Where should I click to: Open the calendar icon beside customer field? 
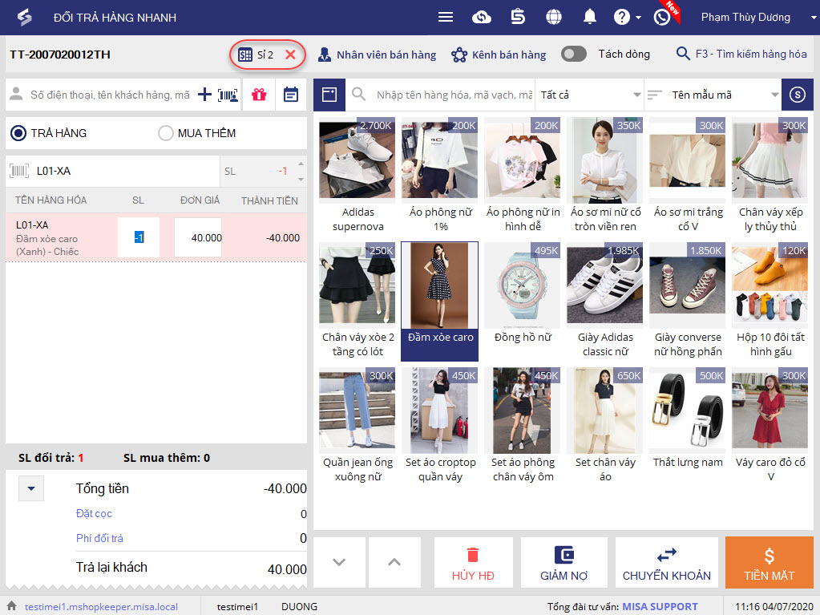(291, 95)
